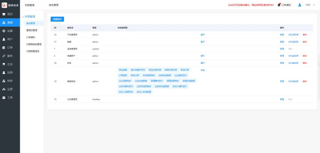Switch to 管理员管理 submenu item
The height and width of the screenshot is (153, 320).
(32, 30)
